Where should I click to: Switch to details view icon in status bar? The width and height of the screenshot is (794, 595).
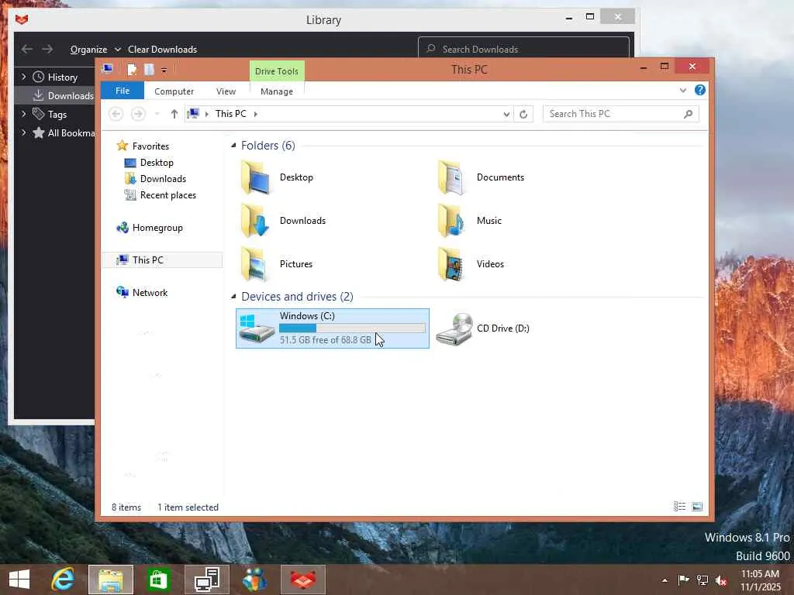[x=679, y=507]
